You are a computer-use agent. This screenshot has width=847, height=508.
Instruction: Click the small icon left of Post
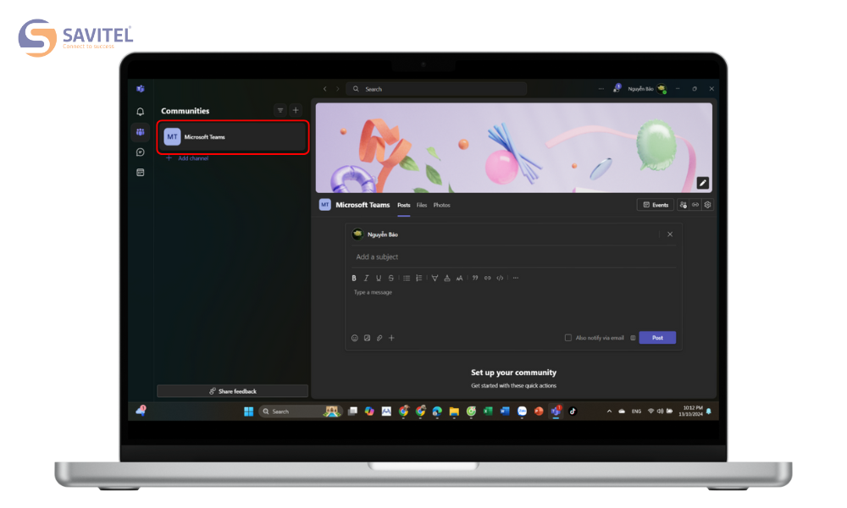pos(633,338)
